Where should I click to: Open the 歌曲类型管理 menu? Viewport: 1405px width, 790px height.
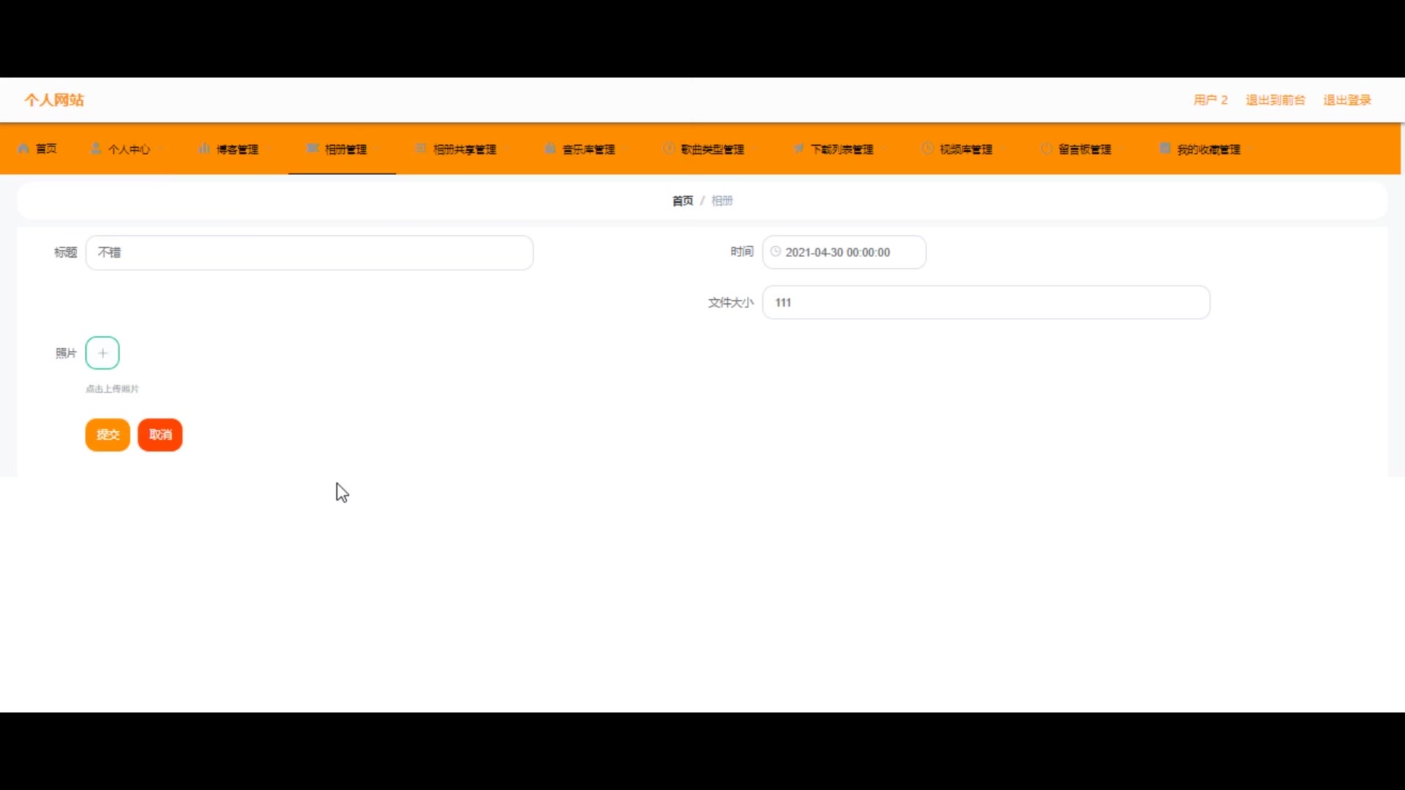[712, 149]
